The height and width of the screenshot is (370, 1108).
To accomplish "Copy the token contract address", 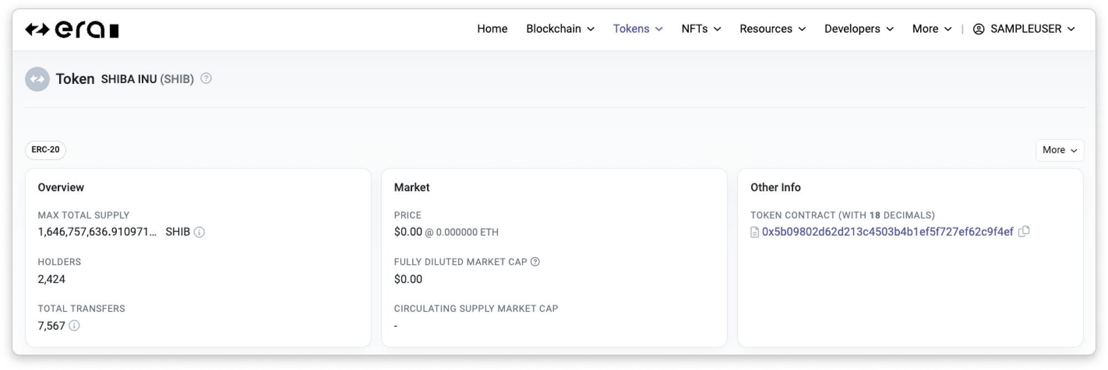I will tap(1024, 232).
